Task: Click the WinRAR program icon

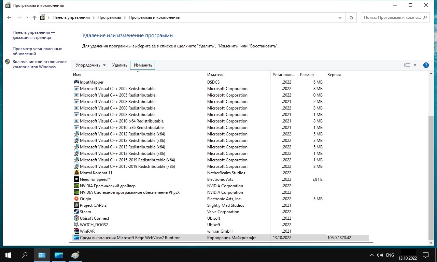Action: (x=76, y=231)
